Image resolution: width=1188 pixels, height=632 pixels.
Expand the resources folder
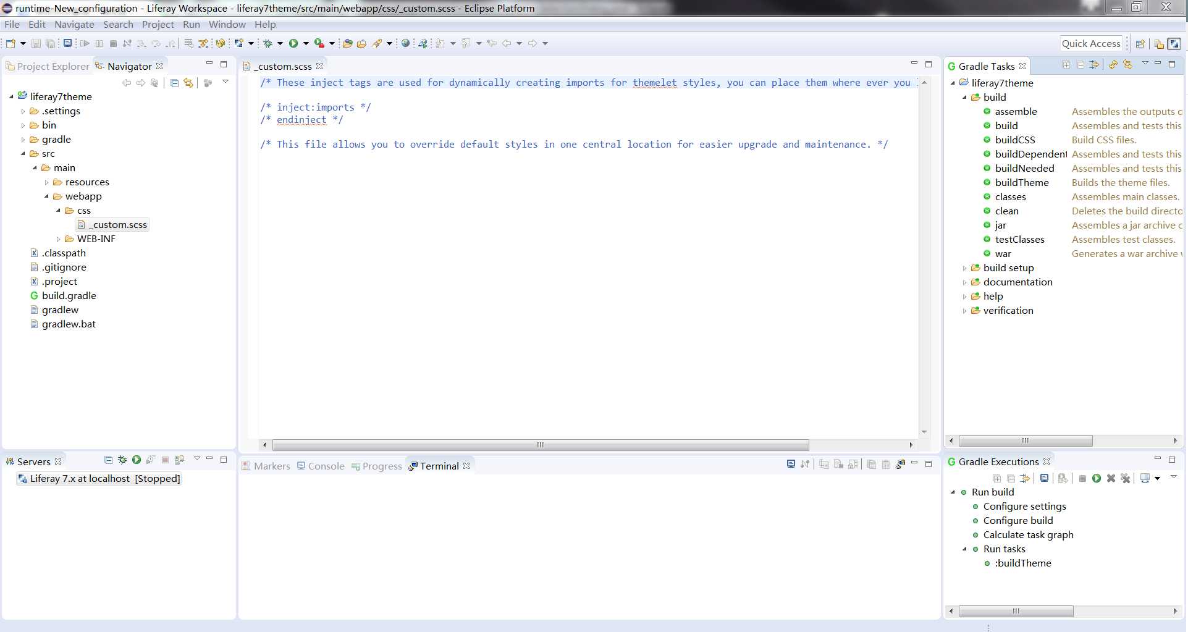point(46,182)
